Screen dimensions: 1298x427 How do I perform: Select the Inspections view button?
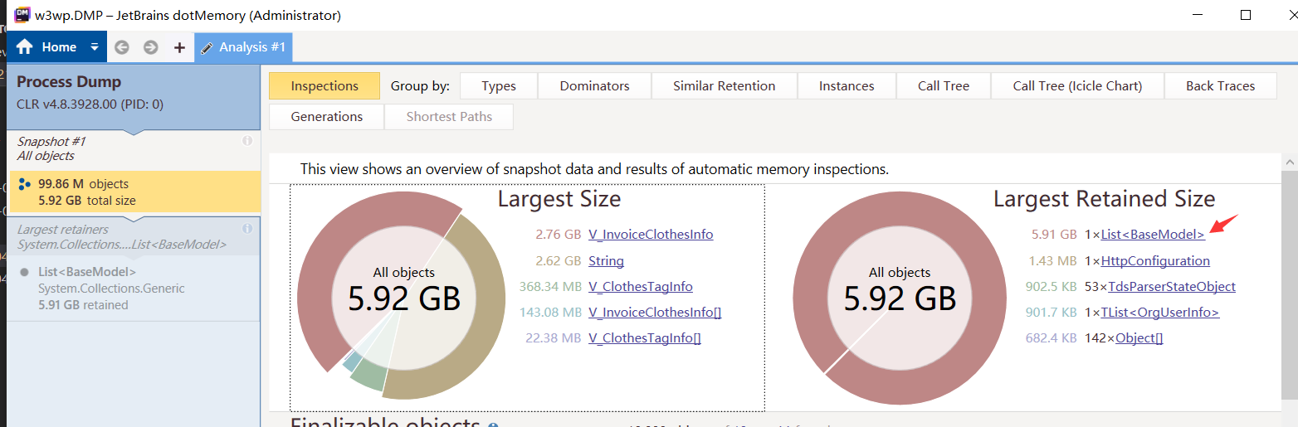(324, 86)
